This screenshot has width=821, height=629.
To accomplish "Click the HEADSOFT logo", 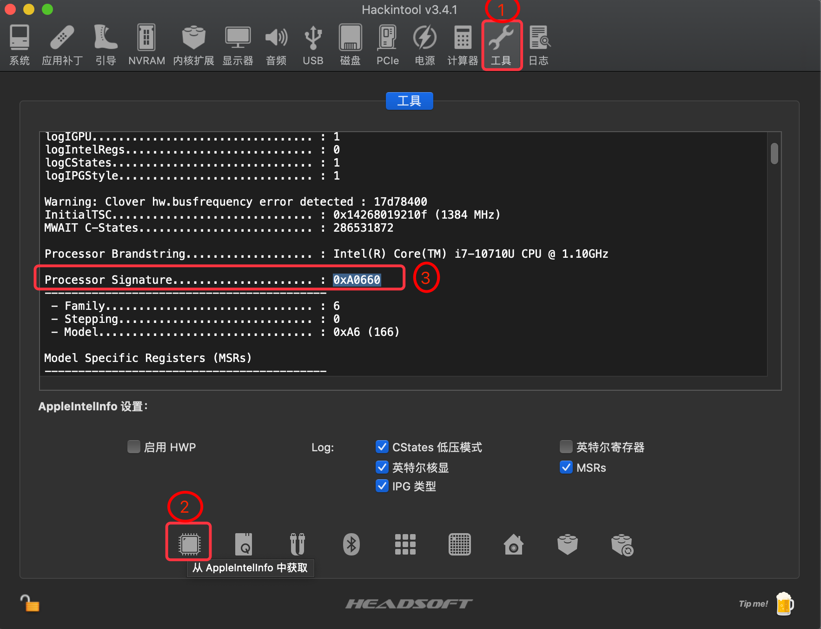I will [x=409, y=604].
